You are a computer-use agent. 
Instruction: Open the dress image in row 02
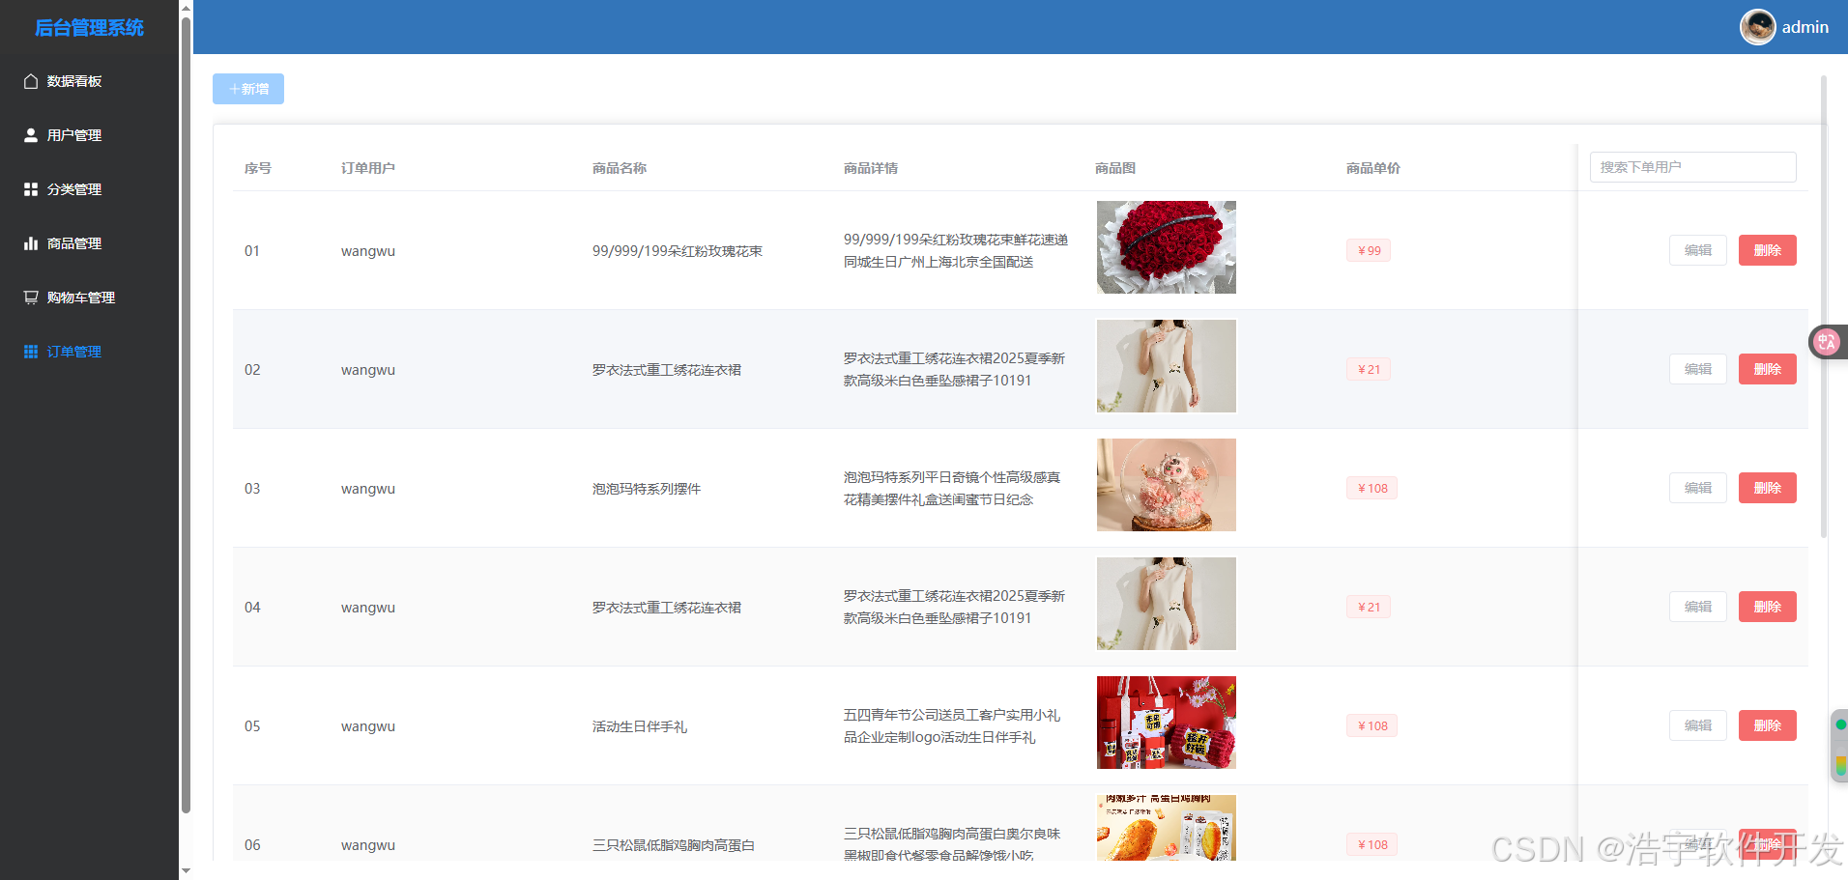pos(1167,366)
